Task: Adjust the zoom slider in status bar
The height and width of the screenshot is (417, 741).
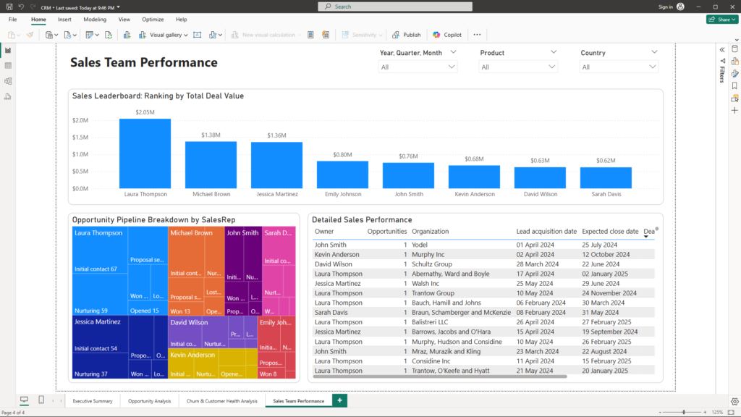Action: click(685, 412)
